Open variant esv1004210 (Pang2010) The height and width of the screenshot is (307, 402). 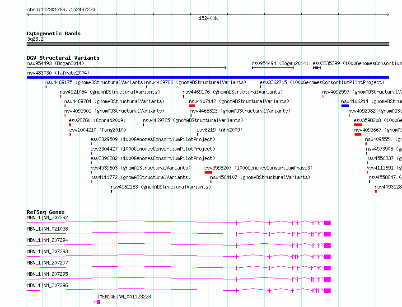click(98, 130)
